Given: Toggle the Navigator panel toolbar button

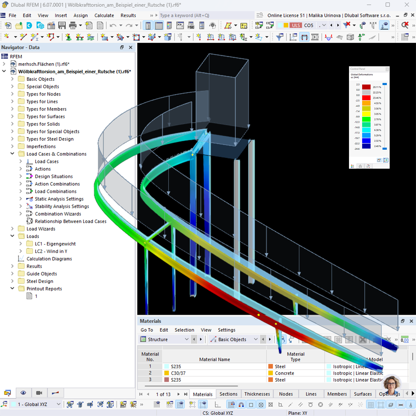Looking at the screenshot, I should pyautogui.click(x=148, y=25).
